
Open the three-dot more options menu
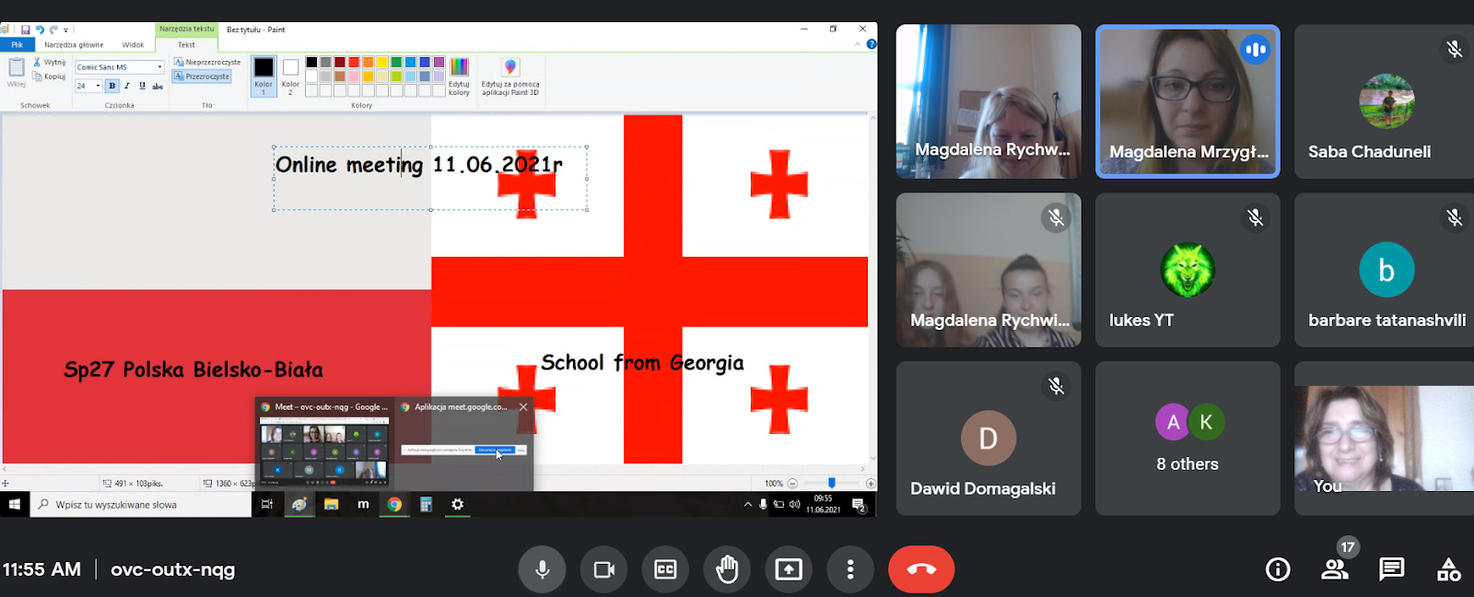click(849, 569)
